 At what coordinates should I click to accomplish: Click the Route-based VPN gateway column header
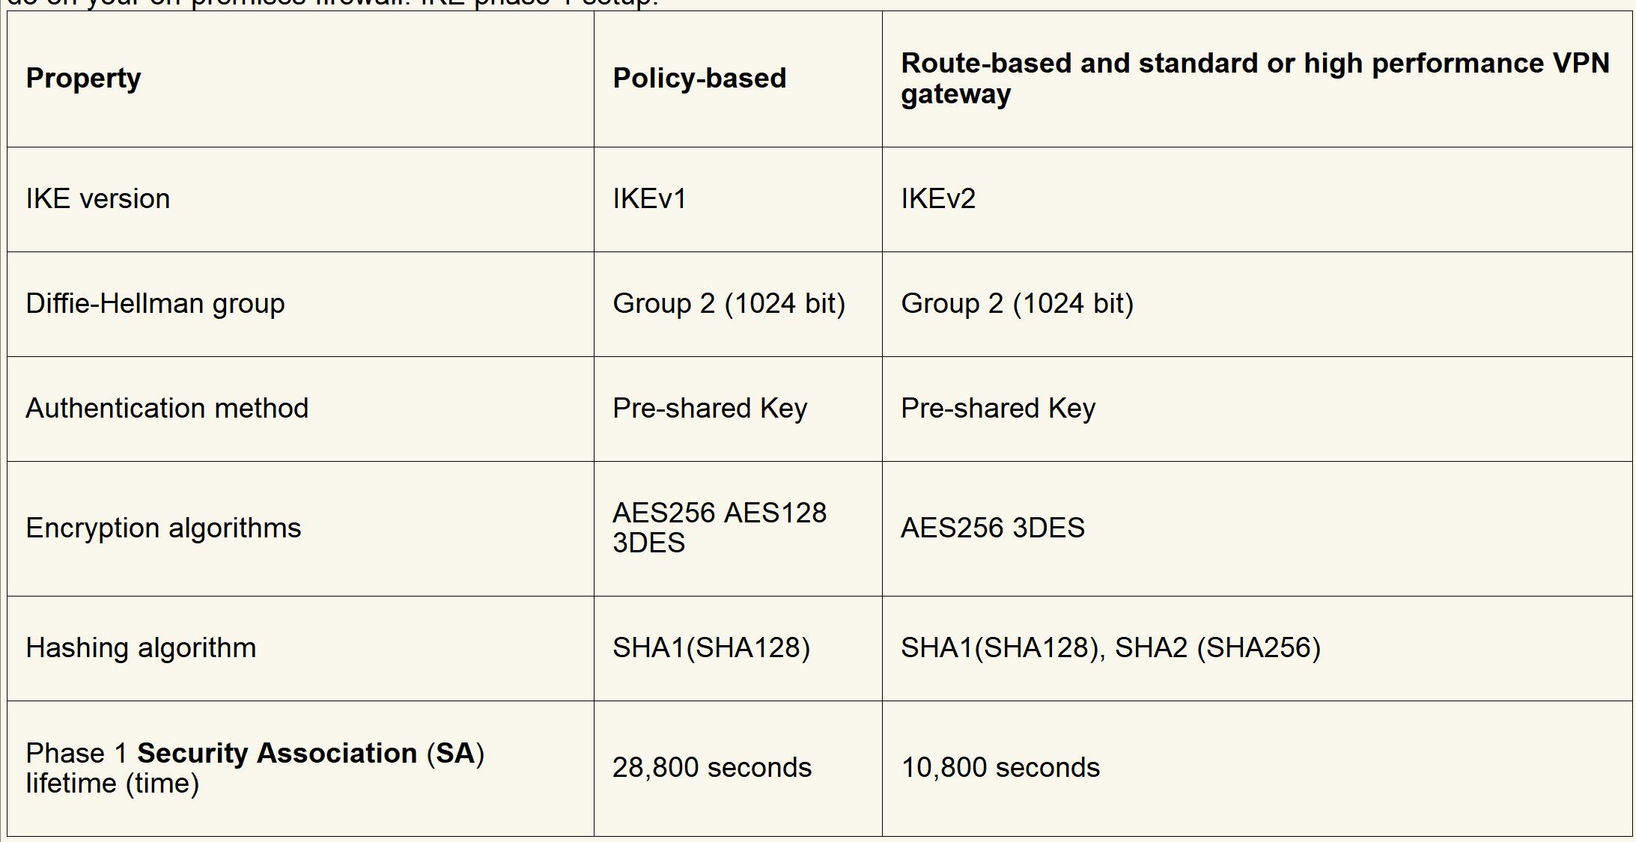click(x=1255, y=79)
